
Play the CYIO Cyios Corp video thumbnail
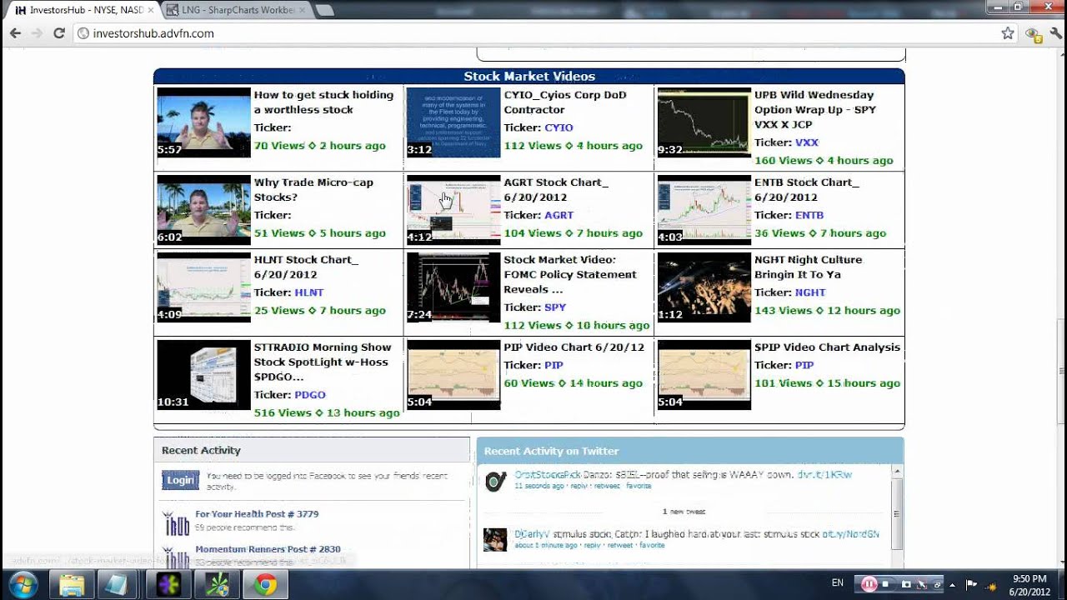[453, 122]
